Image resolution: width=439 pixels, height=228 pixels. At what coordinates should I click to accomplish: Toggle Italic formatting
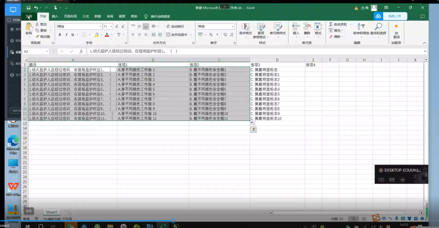(66, 35)
